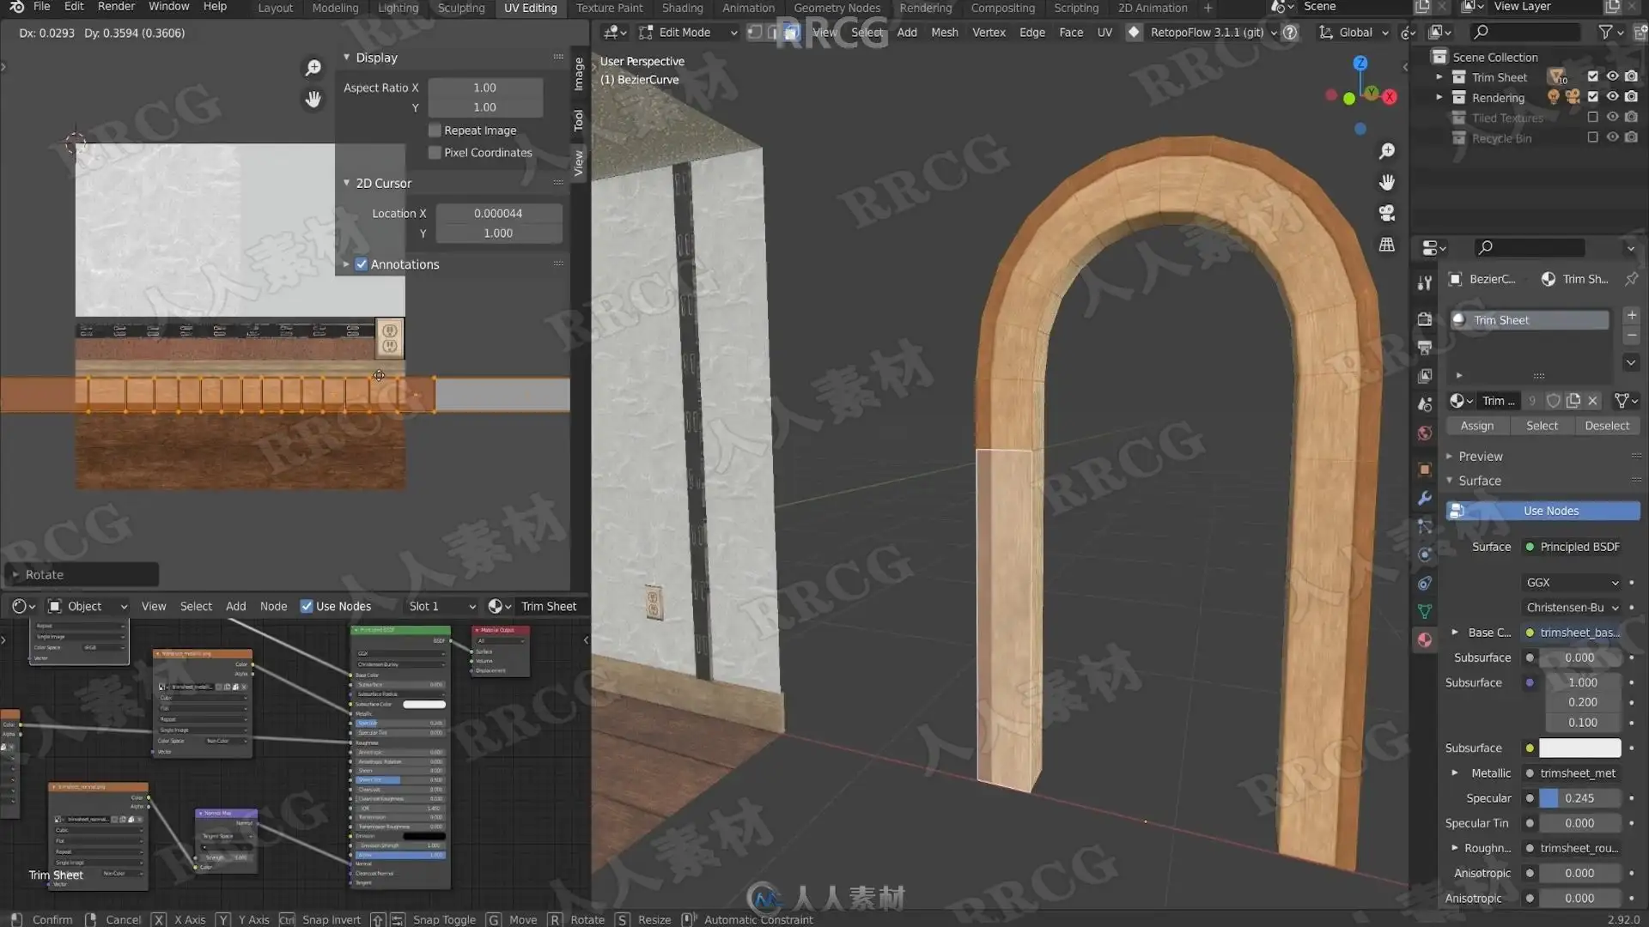
Task: Open Modifier properties wrench tab
Action: pyautogui.click(x=1425, y=498)
